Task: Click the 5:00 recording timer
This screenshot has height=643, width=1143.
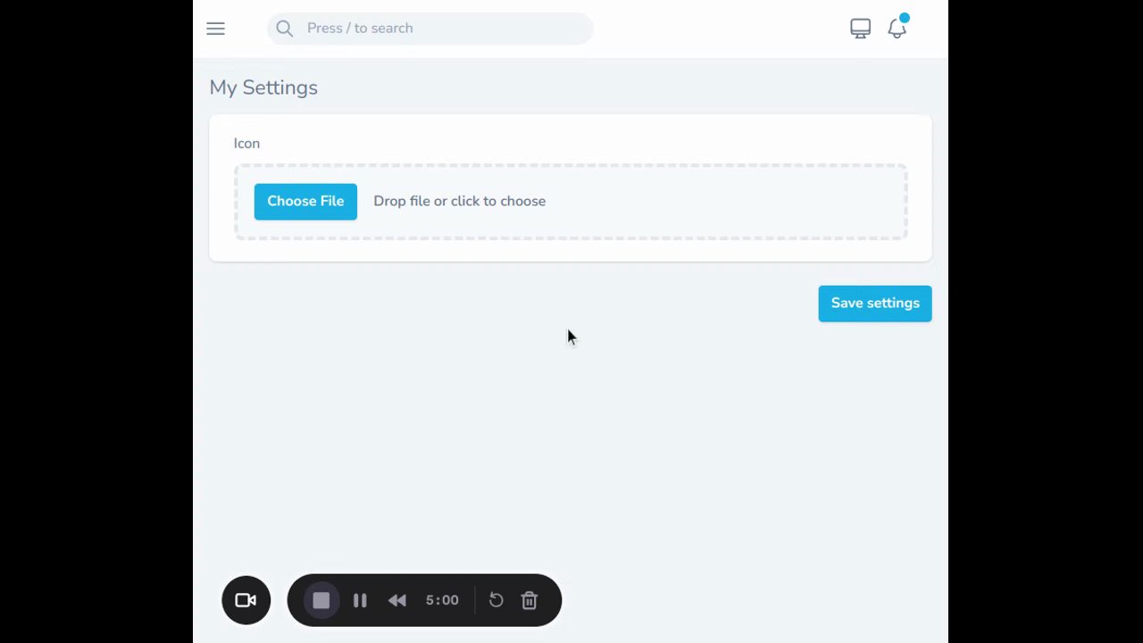Action: pyautogui.click(x=442, y=600)
